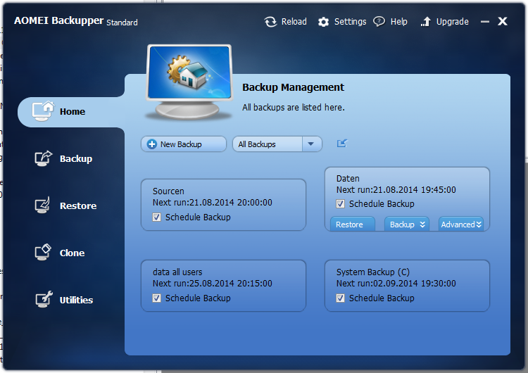Click the import backup icon beside All Backups

coord(341,144)
